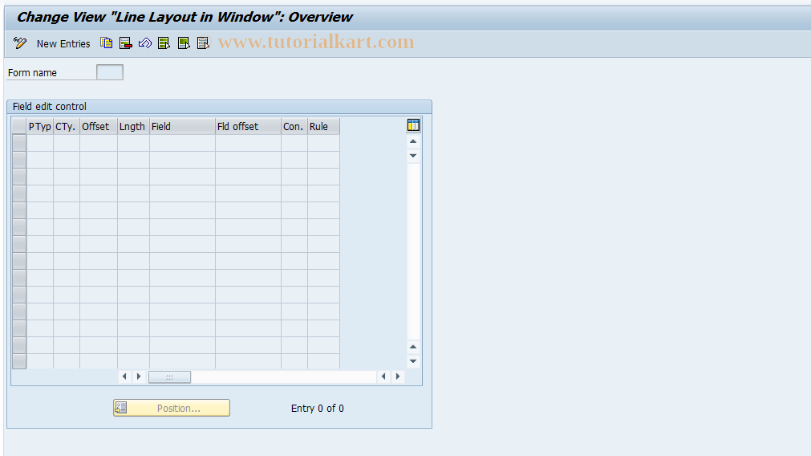Click right scroll arrow beside the thumb
Viewport: 811px width, 456px height.
(x=139, y=377)
